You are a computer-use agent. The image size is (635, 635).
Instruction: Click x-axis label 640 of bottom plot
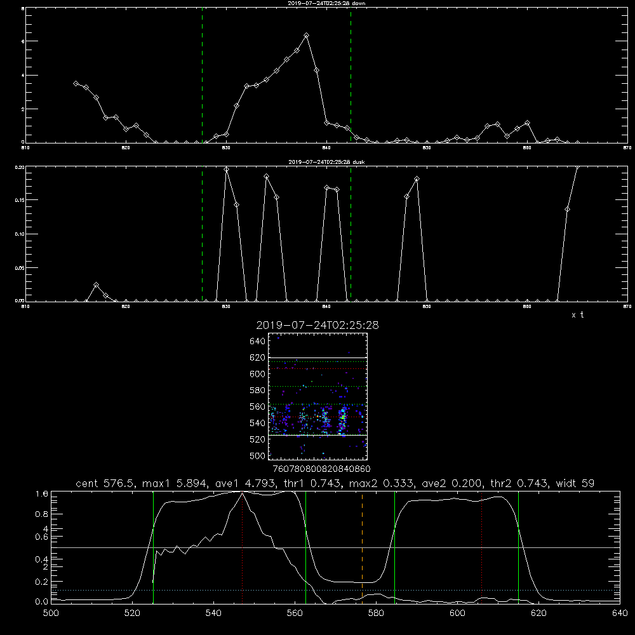[620, 613]
